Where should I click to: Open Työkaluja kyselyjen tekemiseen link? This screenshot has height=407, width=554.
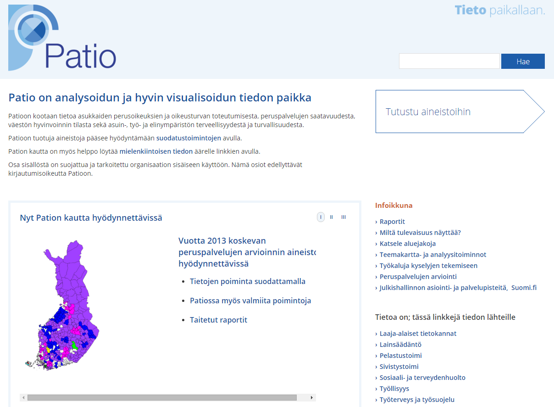428,266
